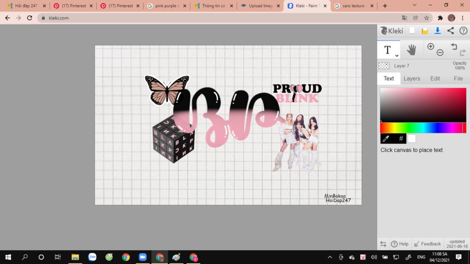The image size is (470, 264).
Task: Pick a shade in the color saturation field
Action: [423, 105]
